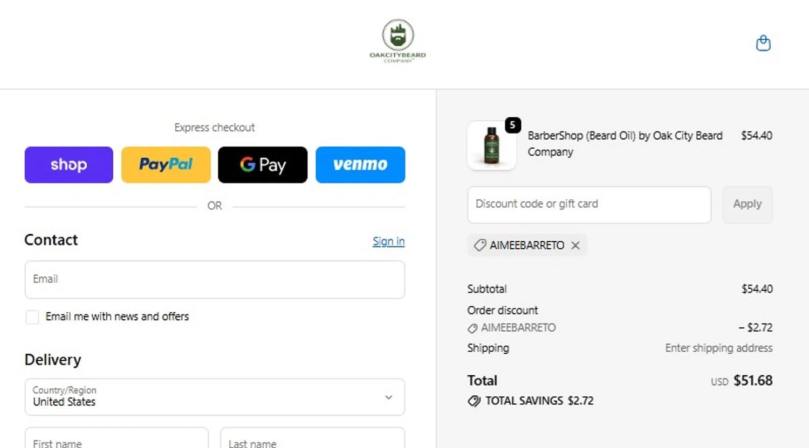Click the BarberShop Beard Oil product thumbnail
Image resolution: width=809 pixels, height=448 pixels.
(491, 145)
